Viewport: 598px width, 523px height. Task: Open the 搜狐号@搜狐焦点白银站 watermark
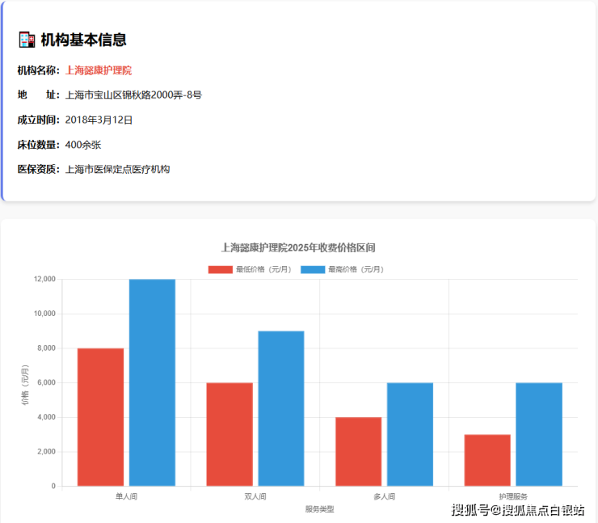[518, 509]
